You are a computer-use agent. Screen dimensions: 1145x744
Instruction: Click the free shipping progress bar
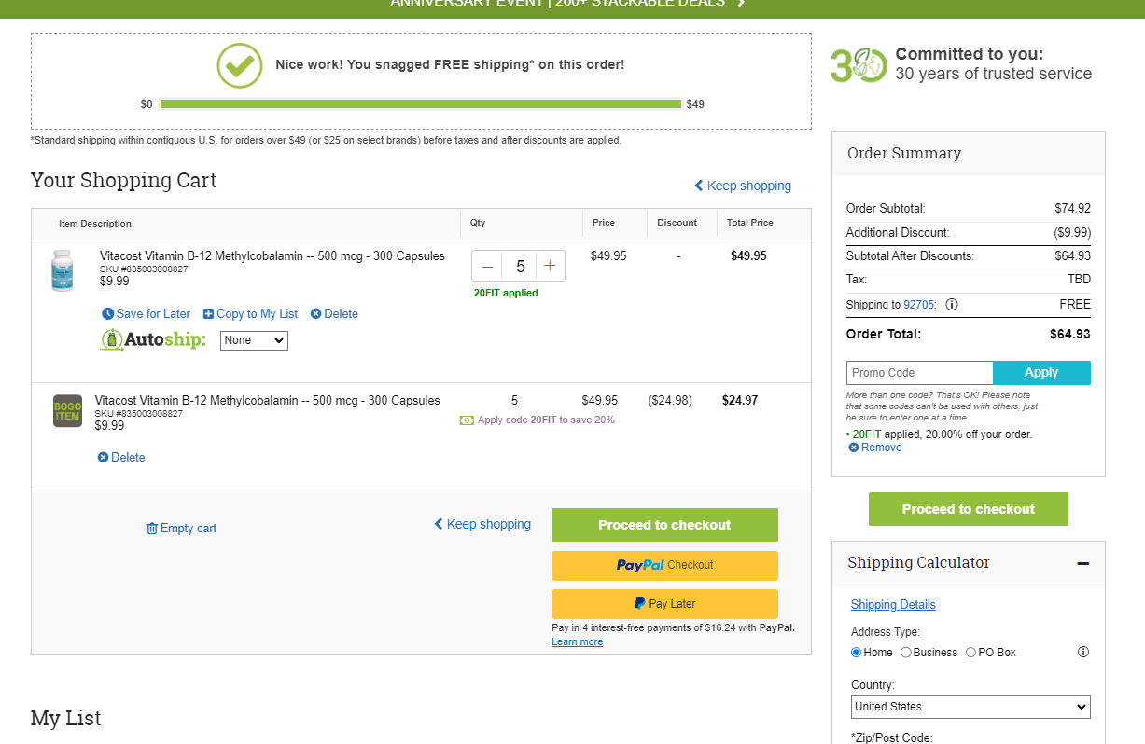pyautogui.click(x=420, y=104)
